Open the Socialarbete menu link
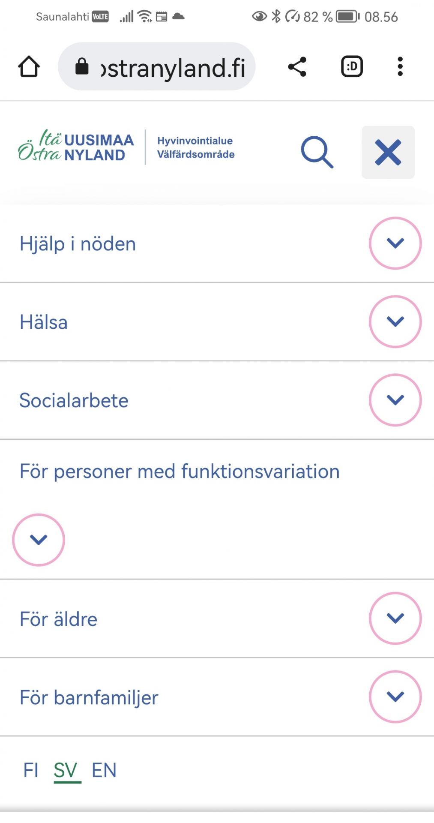 [x=74, y=401]
